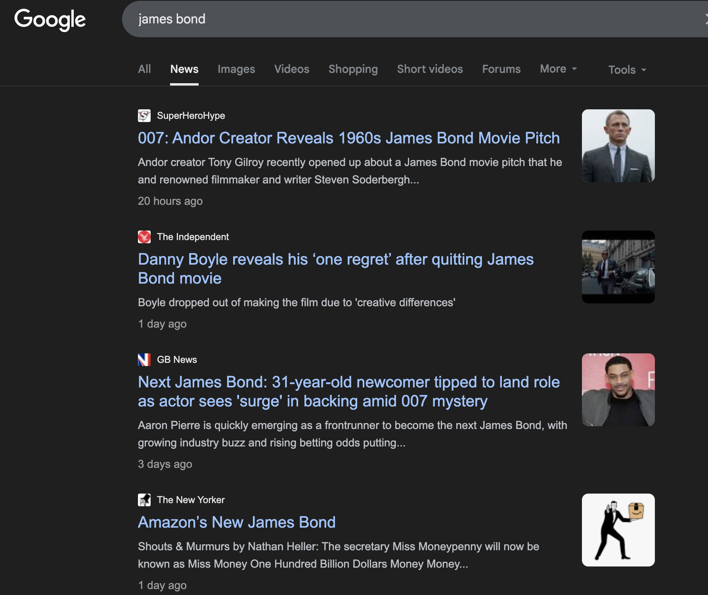Focus the search box containing james bond
This screenshot has height=595, width=708.
tap(415, 19)
